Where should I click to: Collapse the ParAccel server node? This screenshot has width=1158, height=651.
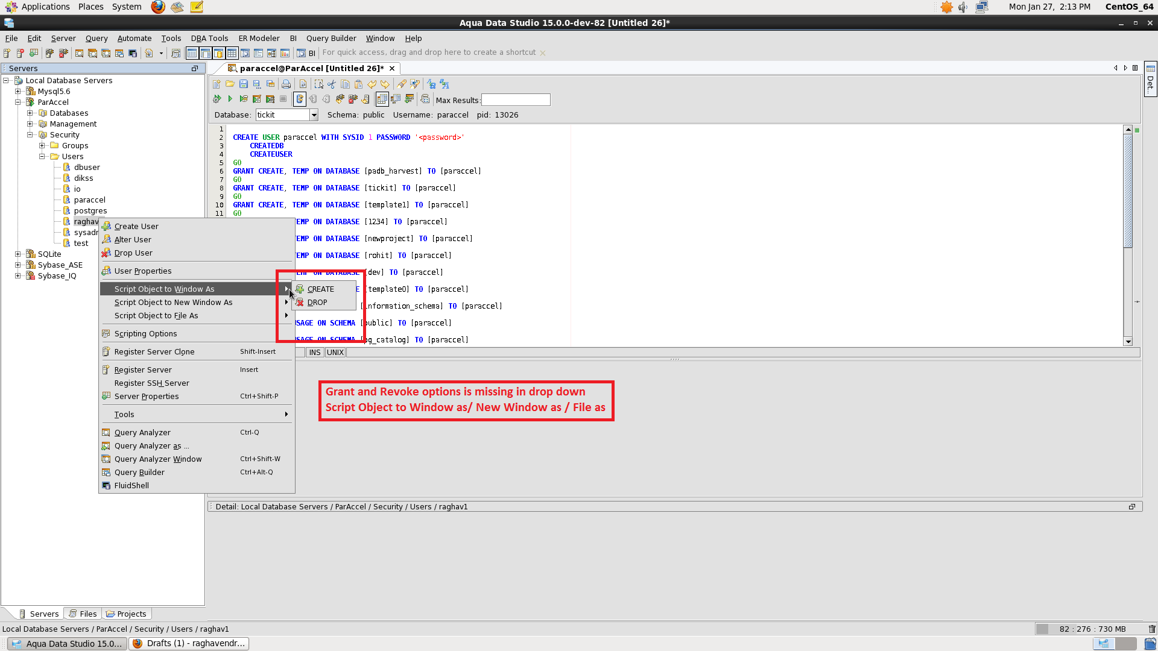coord(18,102)
